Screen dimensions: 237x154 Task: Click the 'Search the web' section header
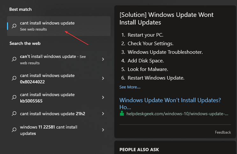tap(25, 44)
